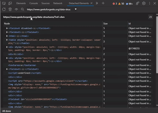This screenshot has height=113, width=158.
Task: Click the magnifier analyze icon
Action: coord(22,9)
